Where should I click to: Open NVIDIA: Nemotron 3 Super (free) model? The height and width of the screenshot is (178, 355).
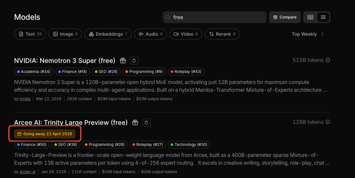(64, 61)
